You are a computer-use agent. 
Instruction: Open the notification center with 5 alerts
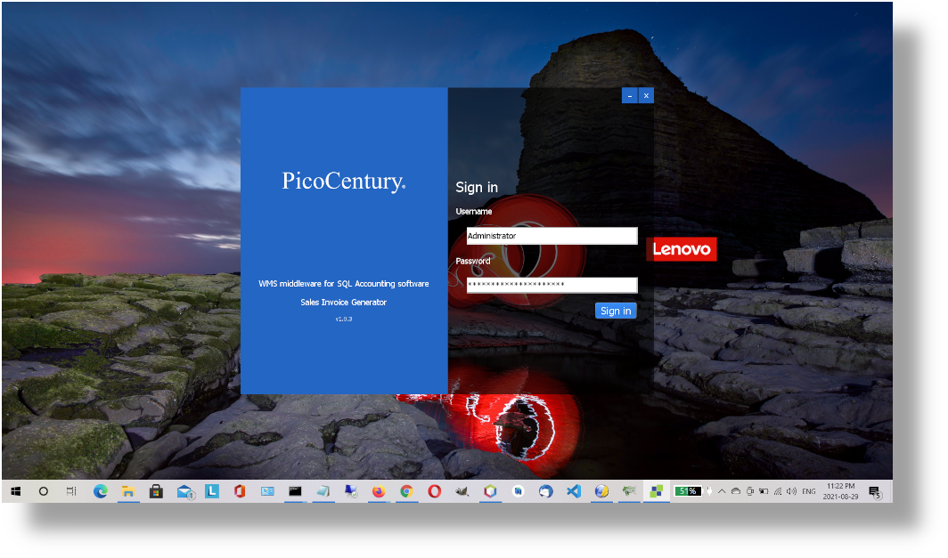click(x=875, y=491)
